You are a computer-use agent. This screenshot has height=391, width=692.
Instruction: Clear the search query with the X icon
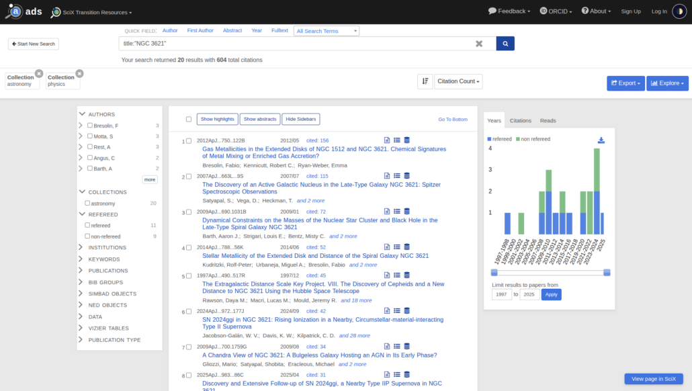[x=479, y=44]
